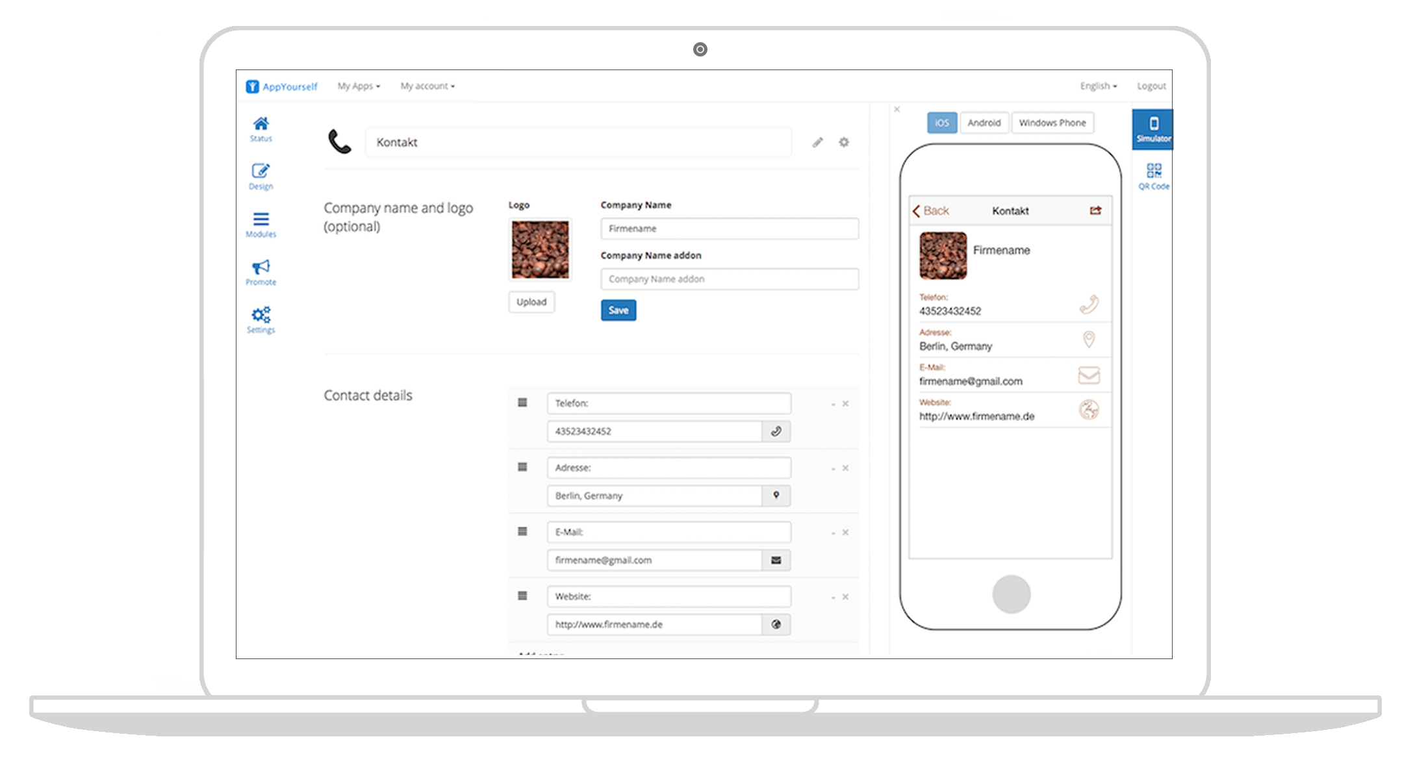Click globe icon next to website URL field
This screenshot has height=763, width=1413.
click(776, 624)
